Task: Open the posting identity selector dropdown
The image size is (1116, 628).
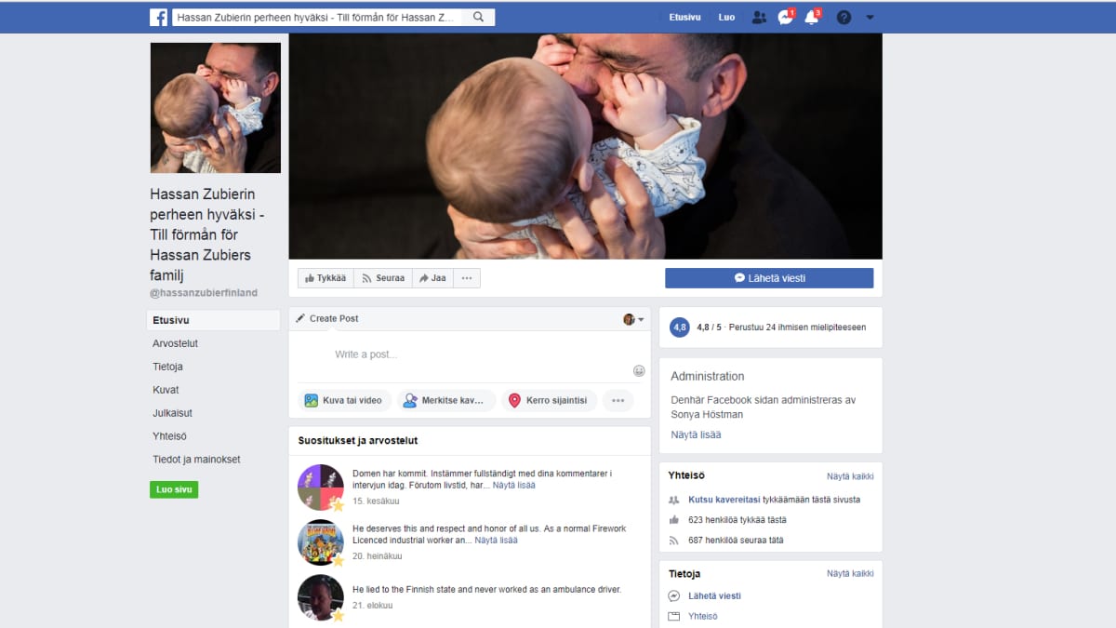Action: point(633,319)
